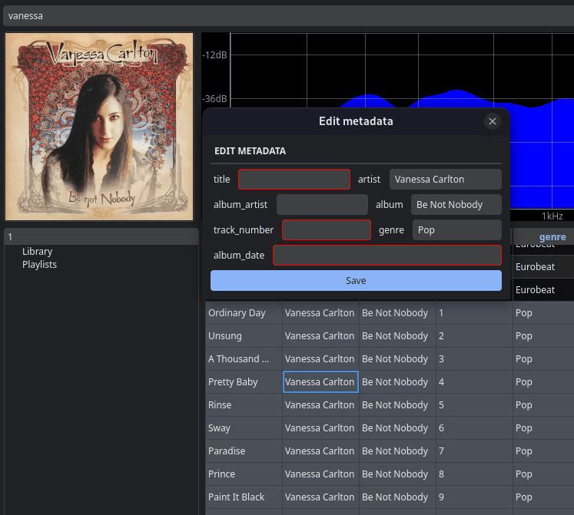This screenshot has width=574, height=515.
Task: Click the track number 5 cell
Action: [474, 405]
